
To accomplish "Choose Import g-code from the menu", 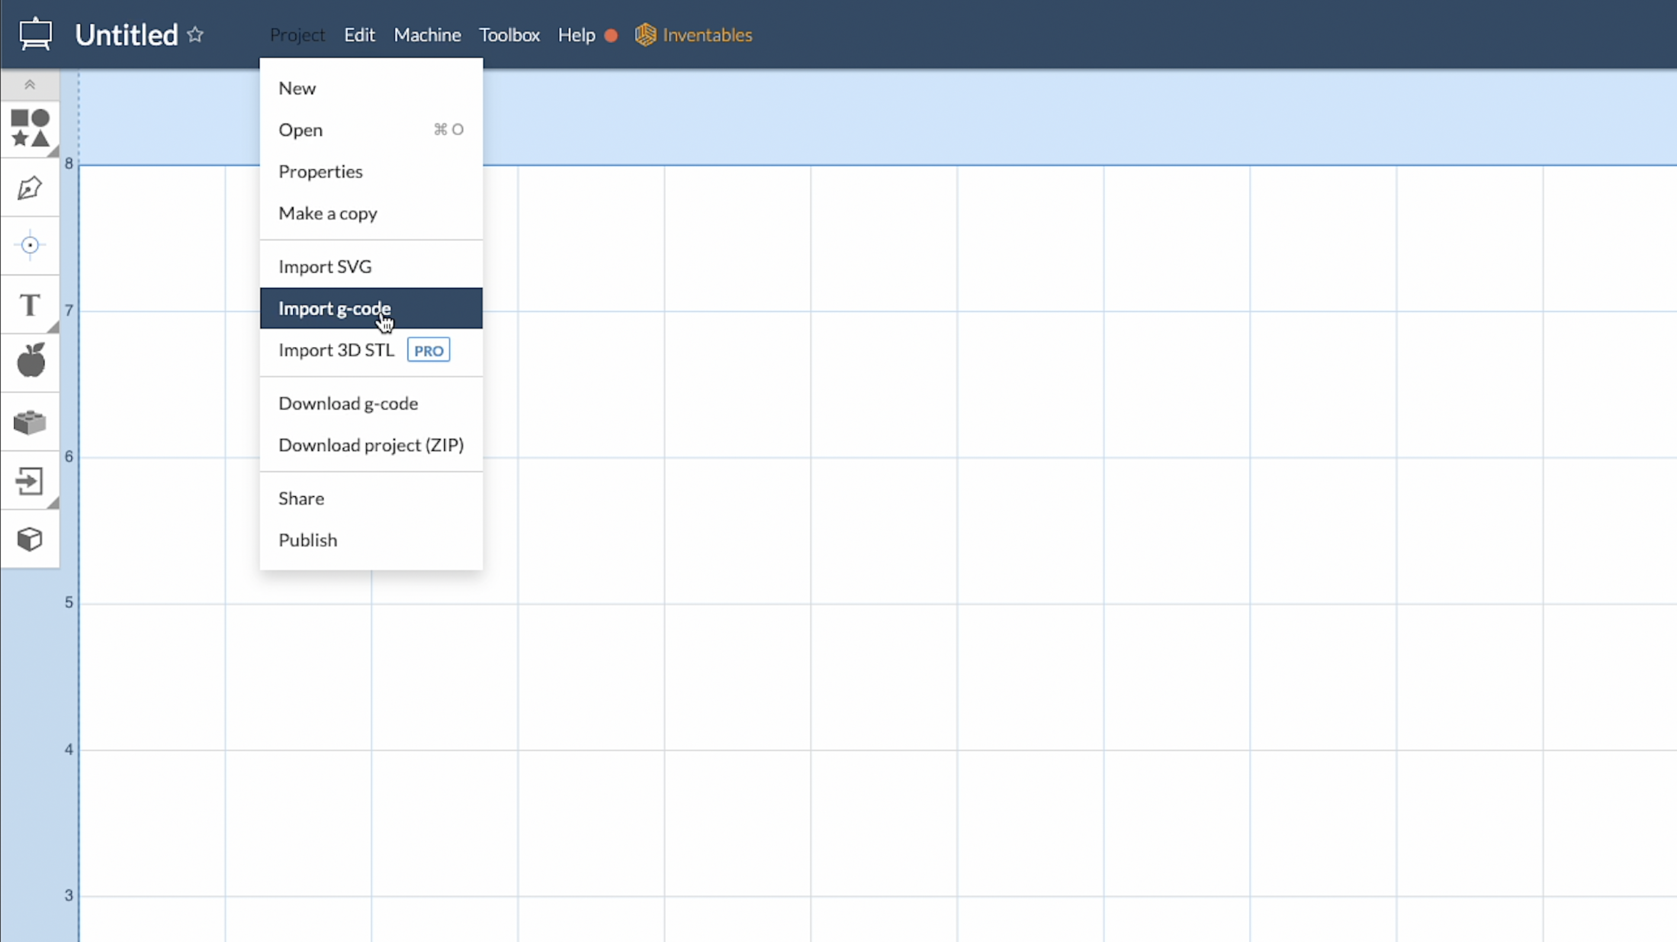I will tap(335, 308).
